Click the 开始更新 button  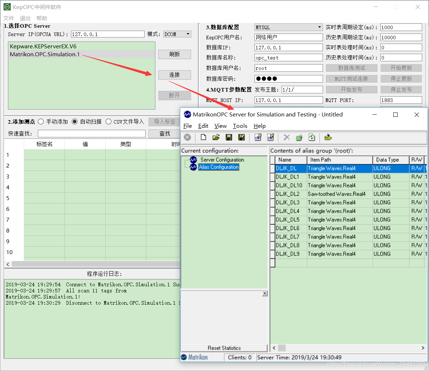coord(401,68)
